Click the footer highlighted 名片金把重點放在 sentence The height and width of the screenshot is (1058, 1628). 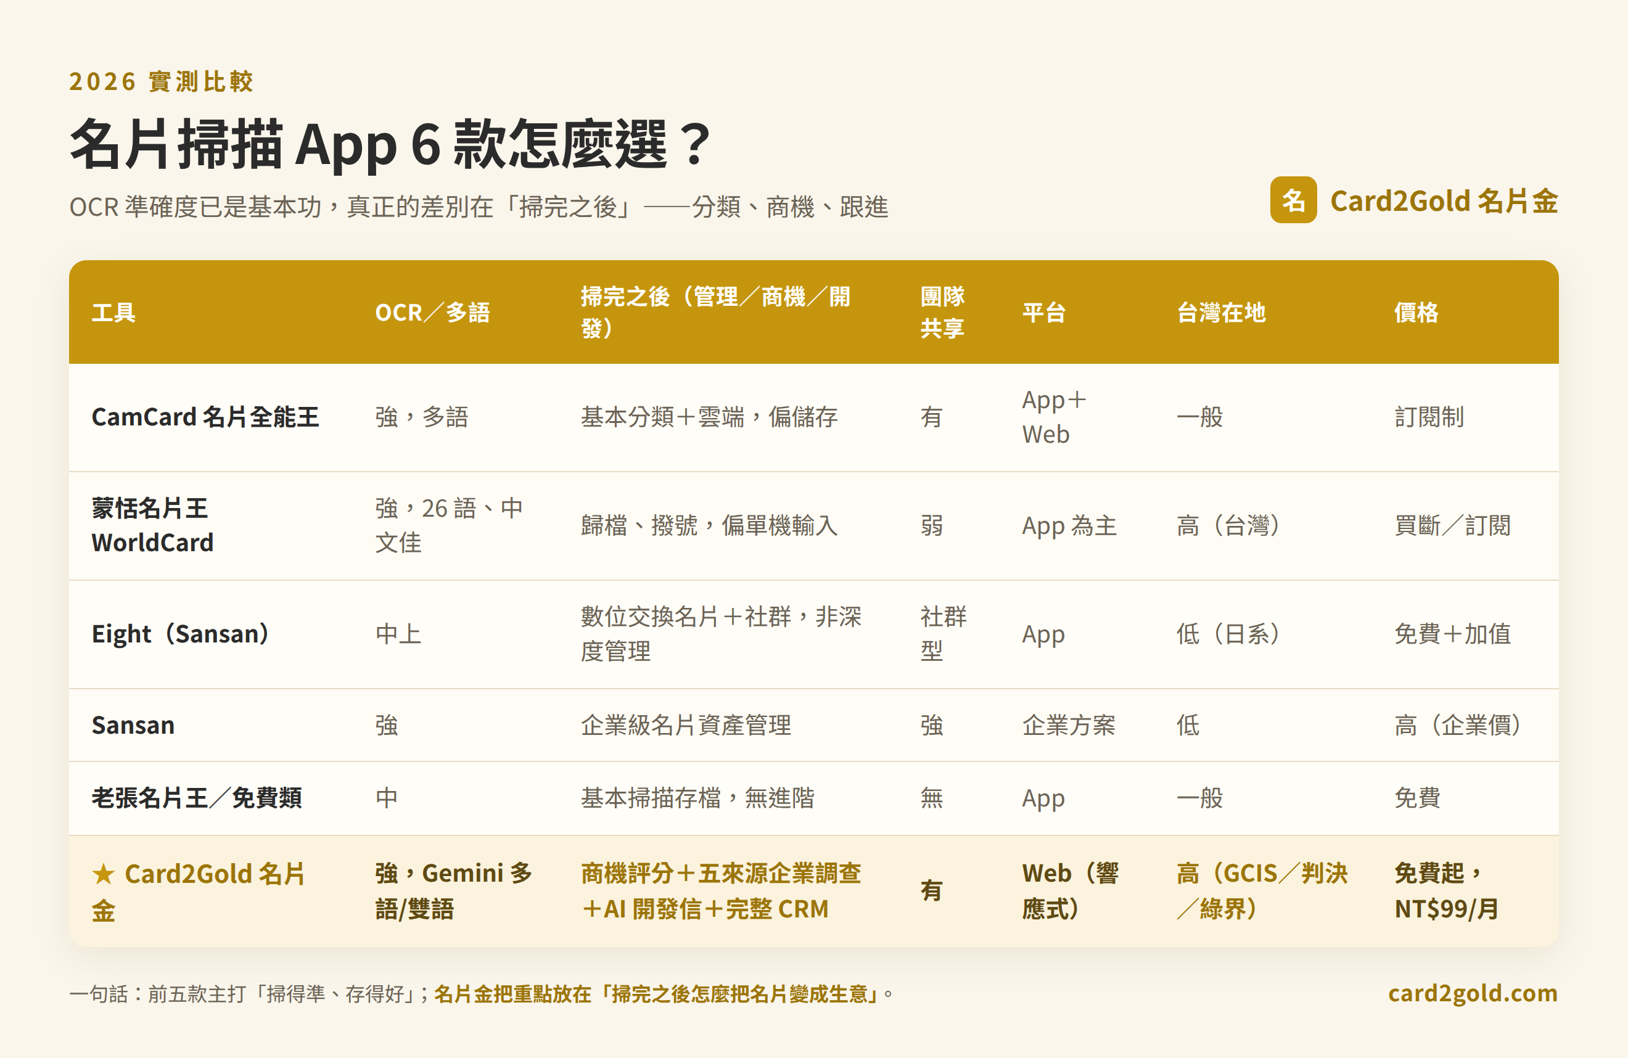point(656,994)
